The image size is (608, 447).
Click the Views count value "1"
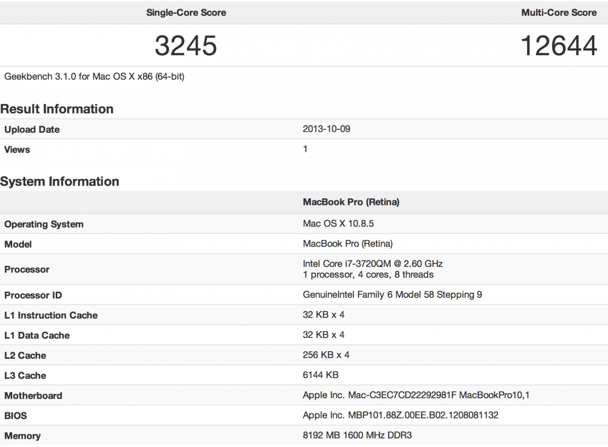coord(305,149)
